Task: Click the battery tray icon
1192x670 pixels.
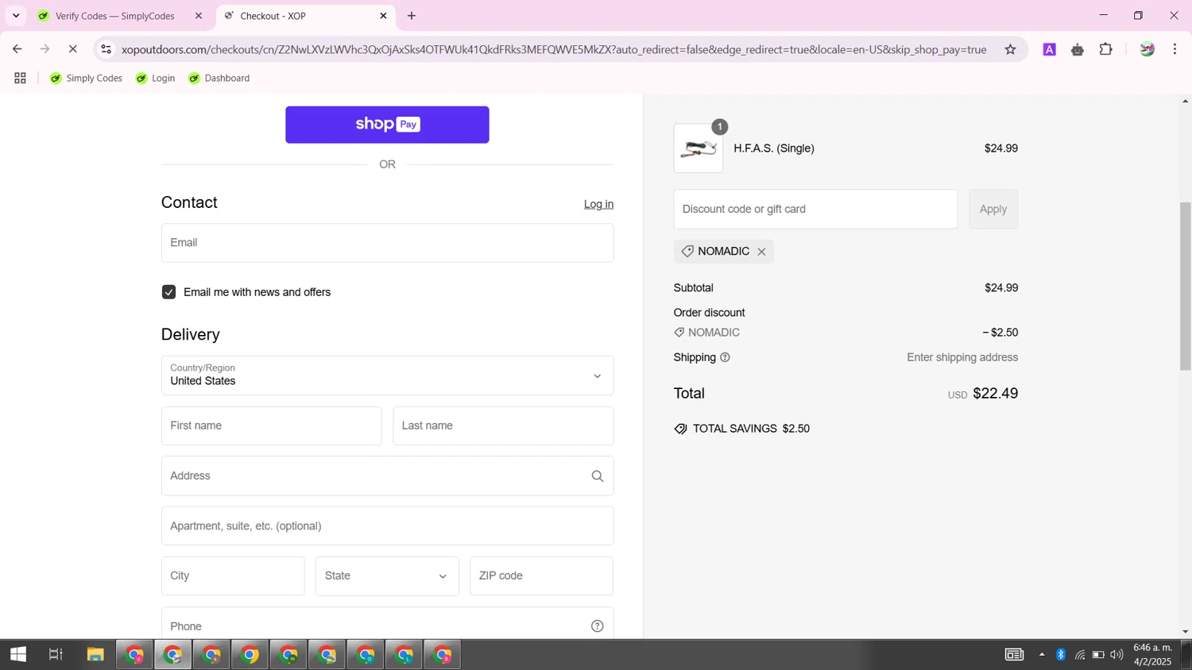Action: pyautogui.click(x=1098, y=655)
